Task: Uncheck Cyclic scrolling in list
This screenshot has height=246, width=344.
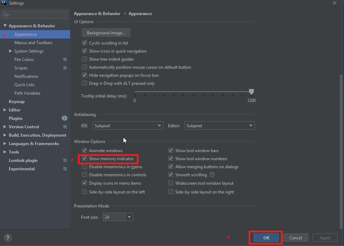Action: coord(84,42)
